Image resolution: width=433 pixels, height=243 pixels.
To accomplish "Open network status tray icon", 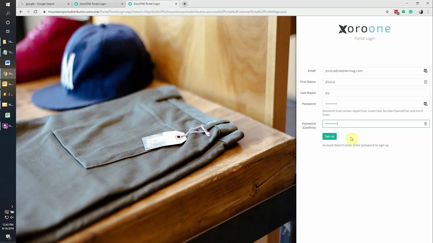I will [x=6, y=217].
